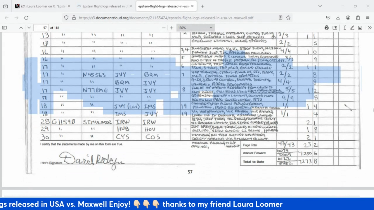Screen dimensions: 374x210
Task: Go back with the back arrow
Action: [6, 18]
